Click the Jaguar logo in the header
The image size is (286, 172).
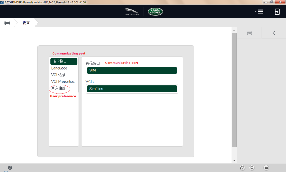click(x=130, y=11)
